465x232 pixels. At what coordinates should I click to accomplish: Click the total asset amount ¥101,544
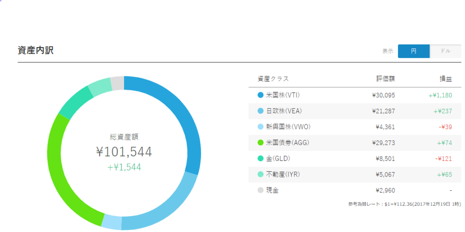(124, 152)
